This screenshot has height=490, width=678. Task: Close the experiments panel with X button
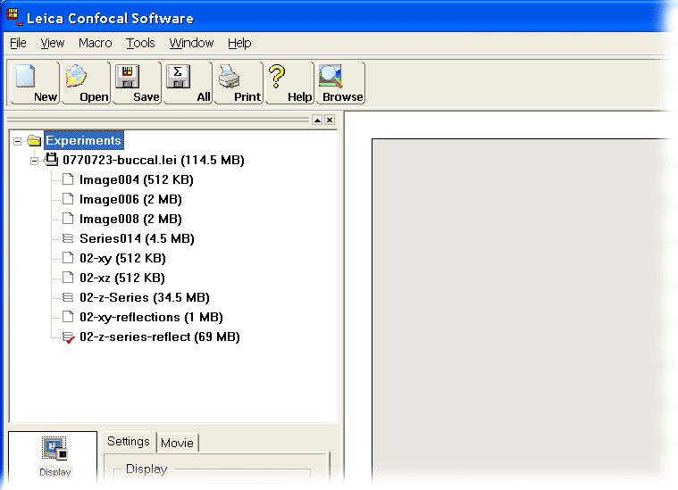click(x=330, y=120)
